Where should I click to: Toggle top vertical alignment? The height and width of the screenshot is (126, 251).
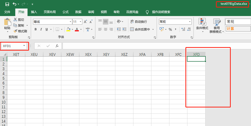click(100, 21)
